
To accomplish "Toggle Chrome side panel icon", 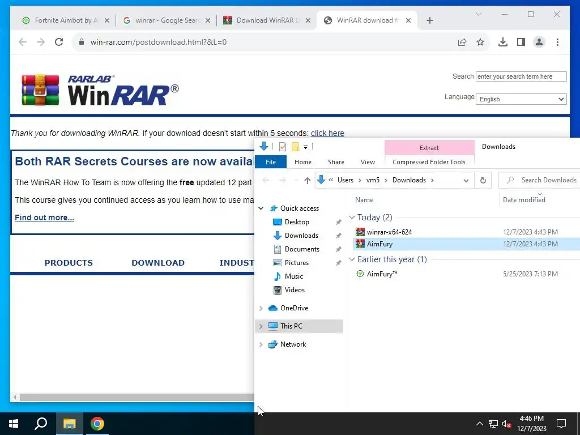I will tap(521, 42).
